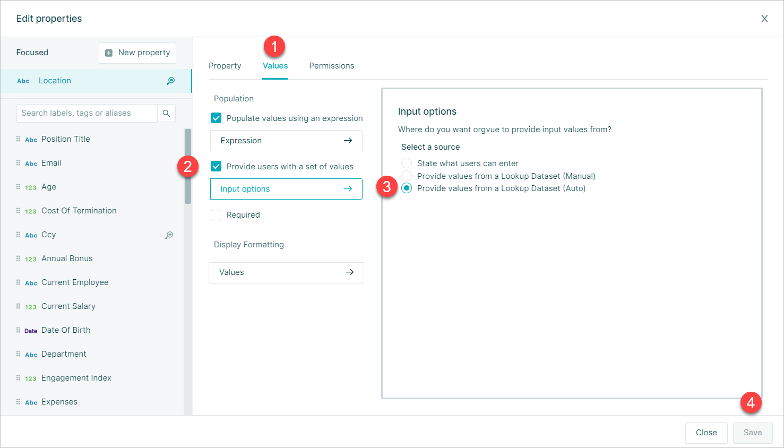Open the Permissions tab
The image size is (784, 448).
click(x=332, y=66)
